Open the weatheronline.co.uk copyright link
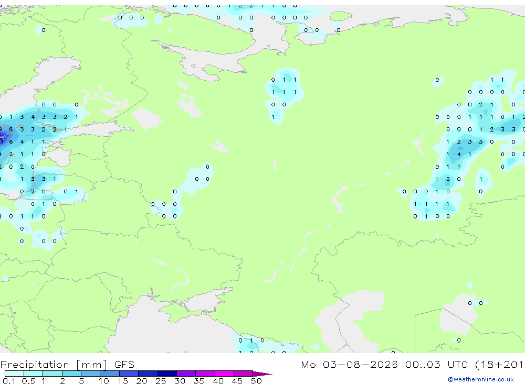Image resolution: width=525 pixels, height=384 pixels. 481,379
